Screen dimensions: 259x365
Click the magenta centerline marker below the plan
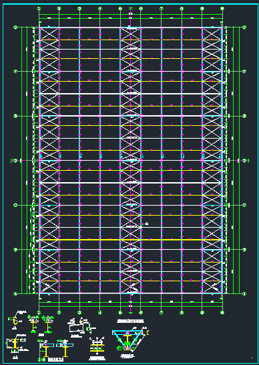(x=131, y=313)
